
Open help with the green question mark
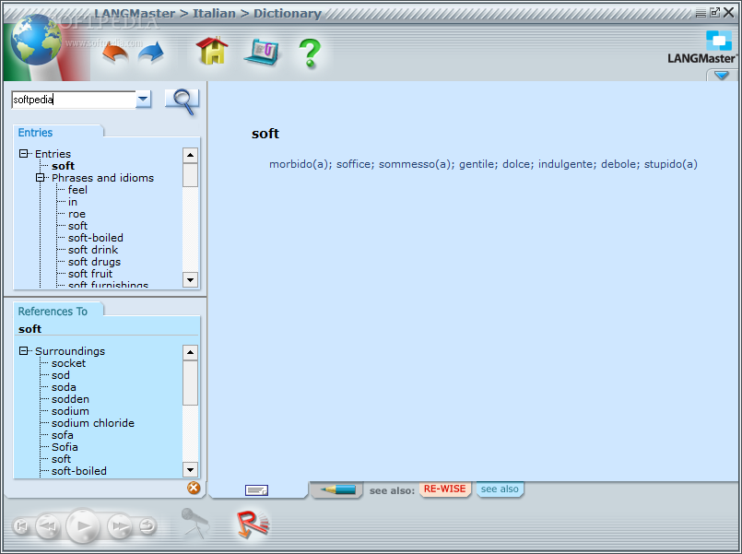tap(310, 53)
